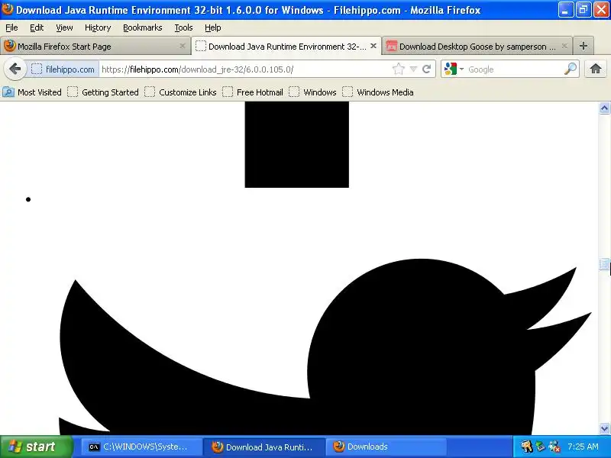Click the vertical scrollbar thumb

[x=604, y=264]
